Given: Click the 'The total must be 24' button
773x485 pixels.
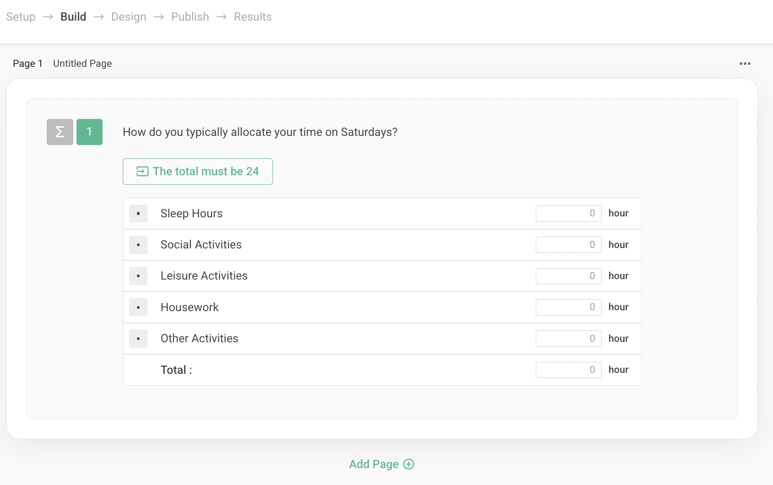Looking at the screenshot, I should point(198,172).
